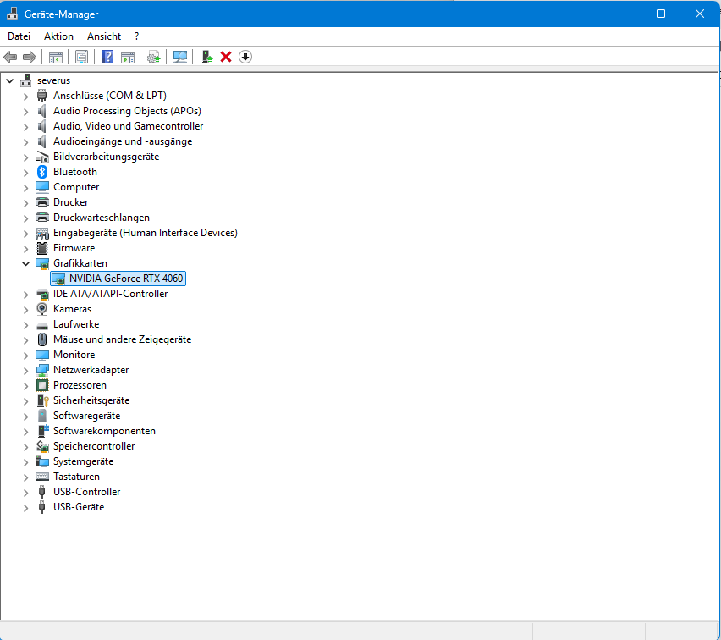The width and height of the screenshot is (721, 640).
Task: Click the Kameras webcam icon
Action: [41, 309]
